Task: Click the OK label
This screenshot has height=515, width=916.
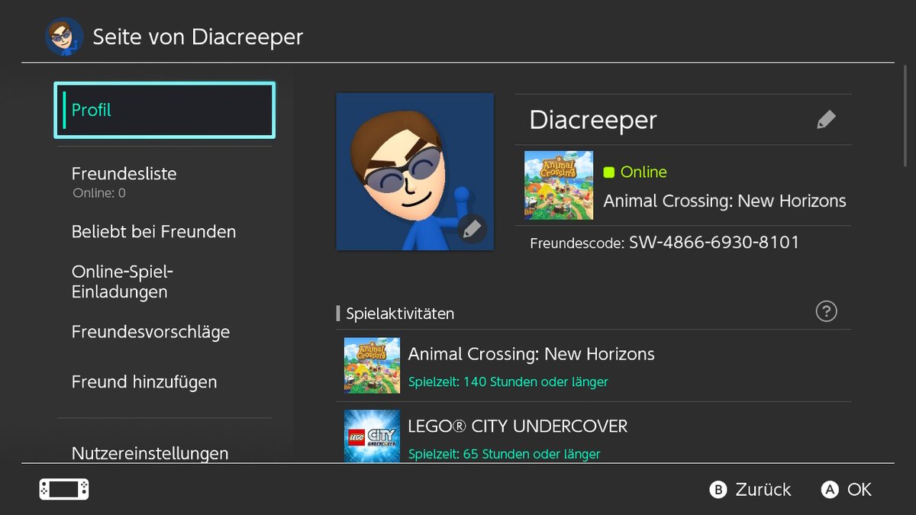Action: 860,490
